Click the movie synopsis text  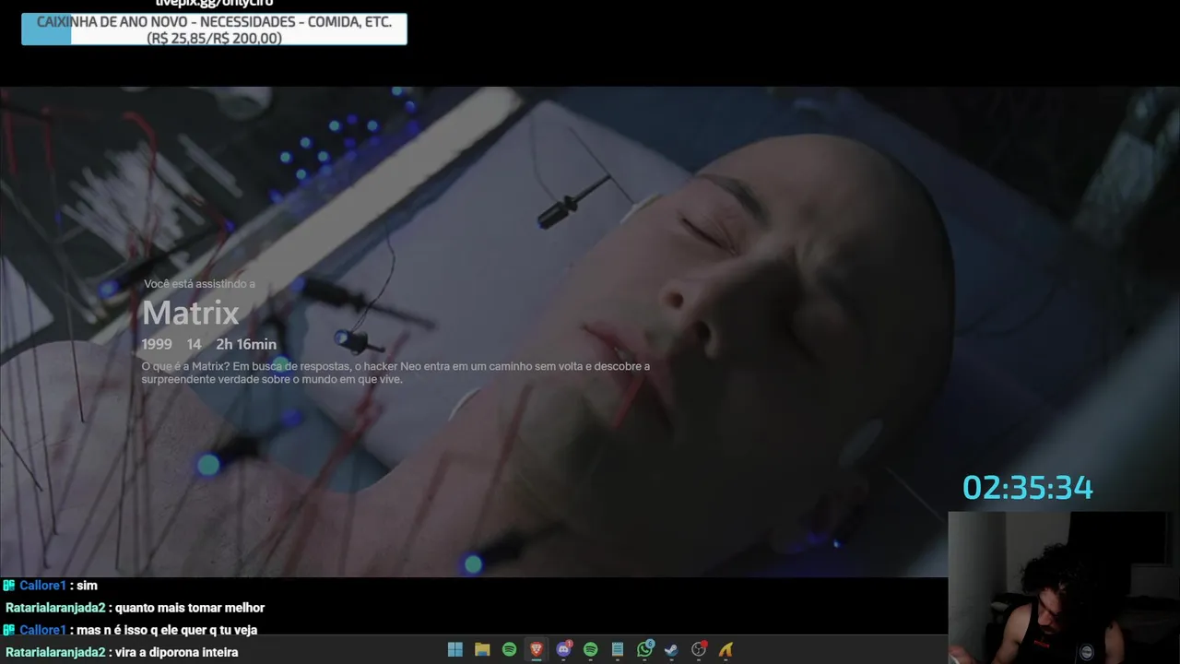click(395, 373)
